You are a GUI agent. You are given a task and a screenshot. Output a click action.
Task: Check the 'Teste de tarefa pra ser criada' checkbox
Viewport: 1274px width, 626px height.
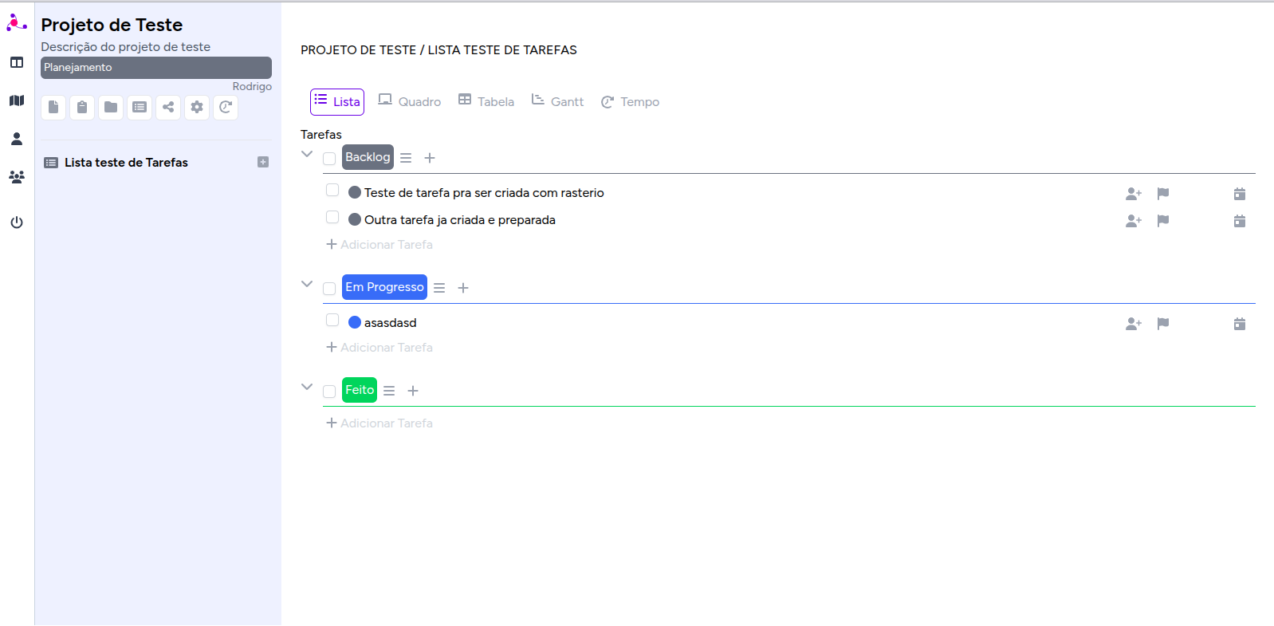tap(332, 190)
